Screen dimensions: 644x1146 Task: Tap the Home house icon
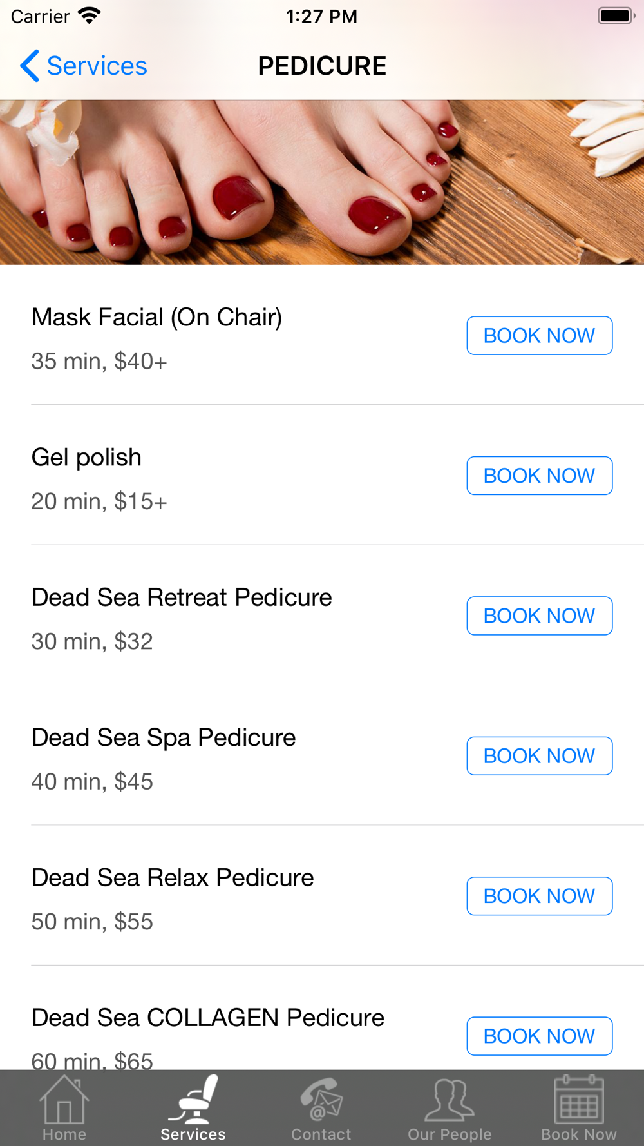[x=64, y=1100]
